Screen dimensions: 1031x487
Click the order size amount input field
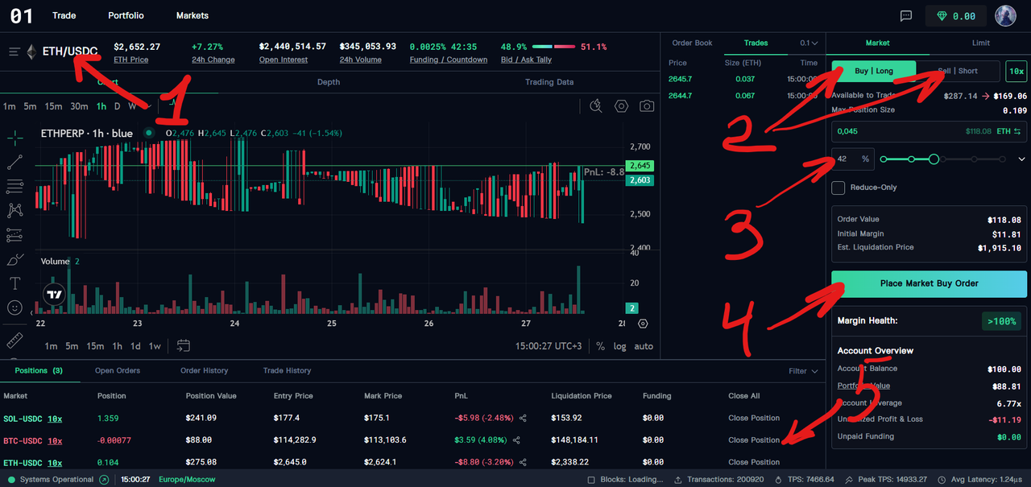[930, 131]
